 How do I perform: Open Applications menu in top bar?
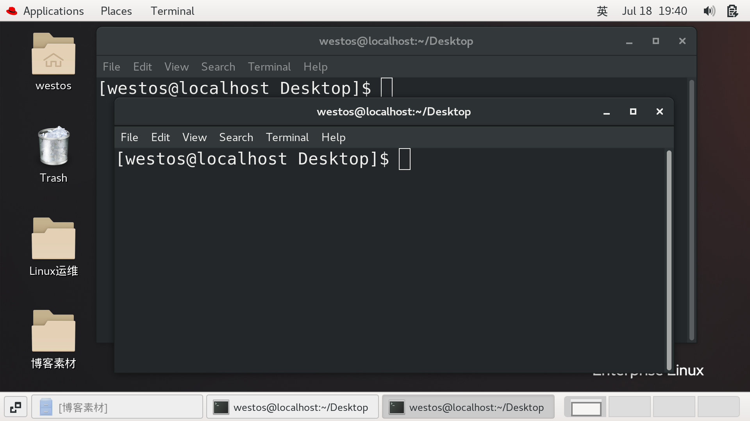click(54, 11)
